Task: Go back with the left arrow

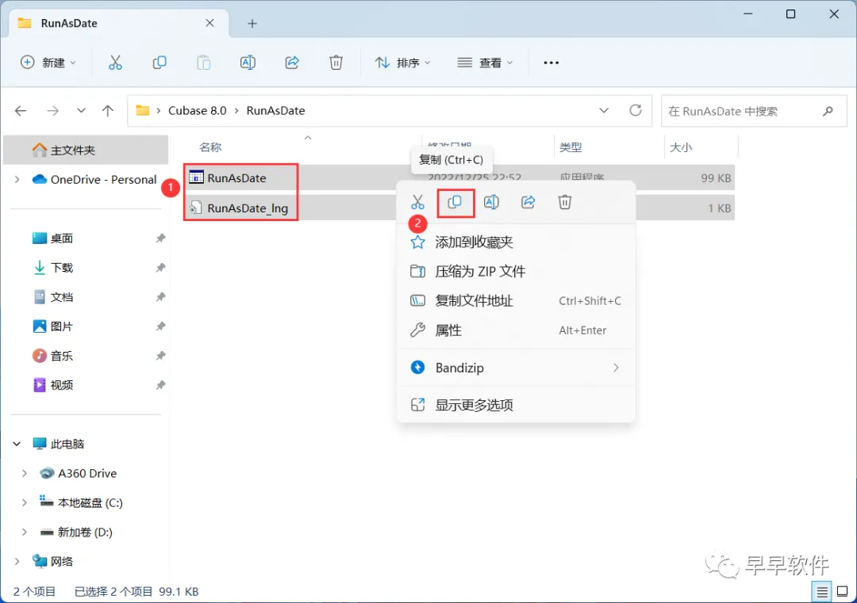Action: [21, 111]
